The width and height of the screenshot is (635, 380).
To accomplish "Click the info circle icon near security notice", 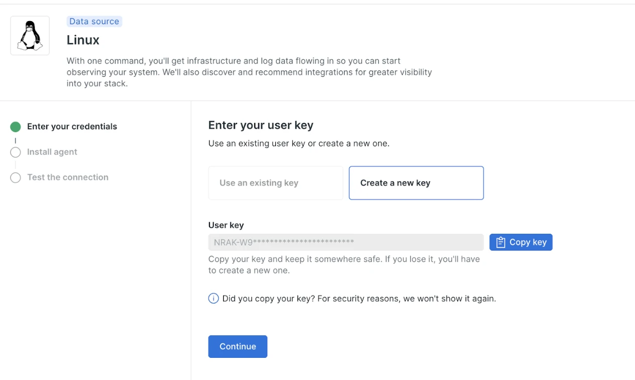I will coord(214,299).
